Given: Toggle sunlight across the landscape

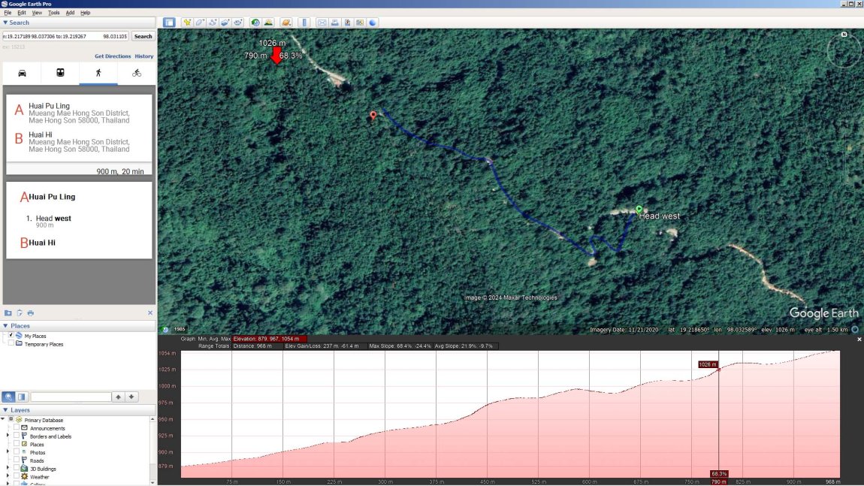Looking at the screenshot, I should pos(267,23).
